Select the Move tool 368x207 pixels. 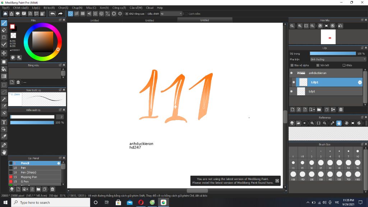(4, 53)
